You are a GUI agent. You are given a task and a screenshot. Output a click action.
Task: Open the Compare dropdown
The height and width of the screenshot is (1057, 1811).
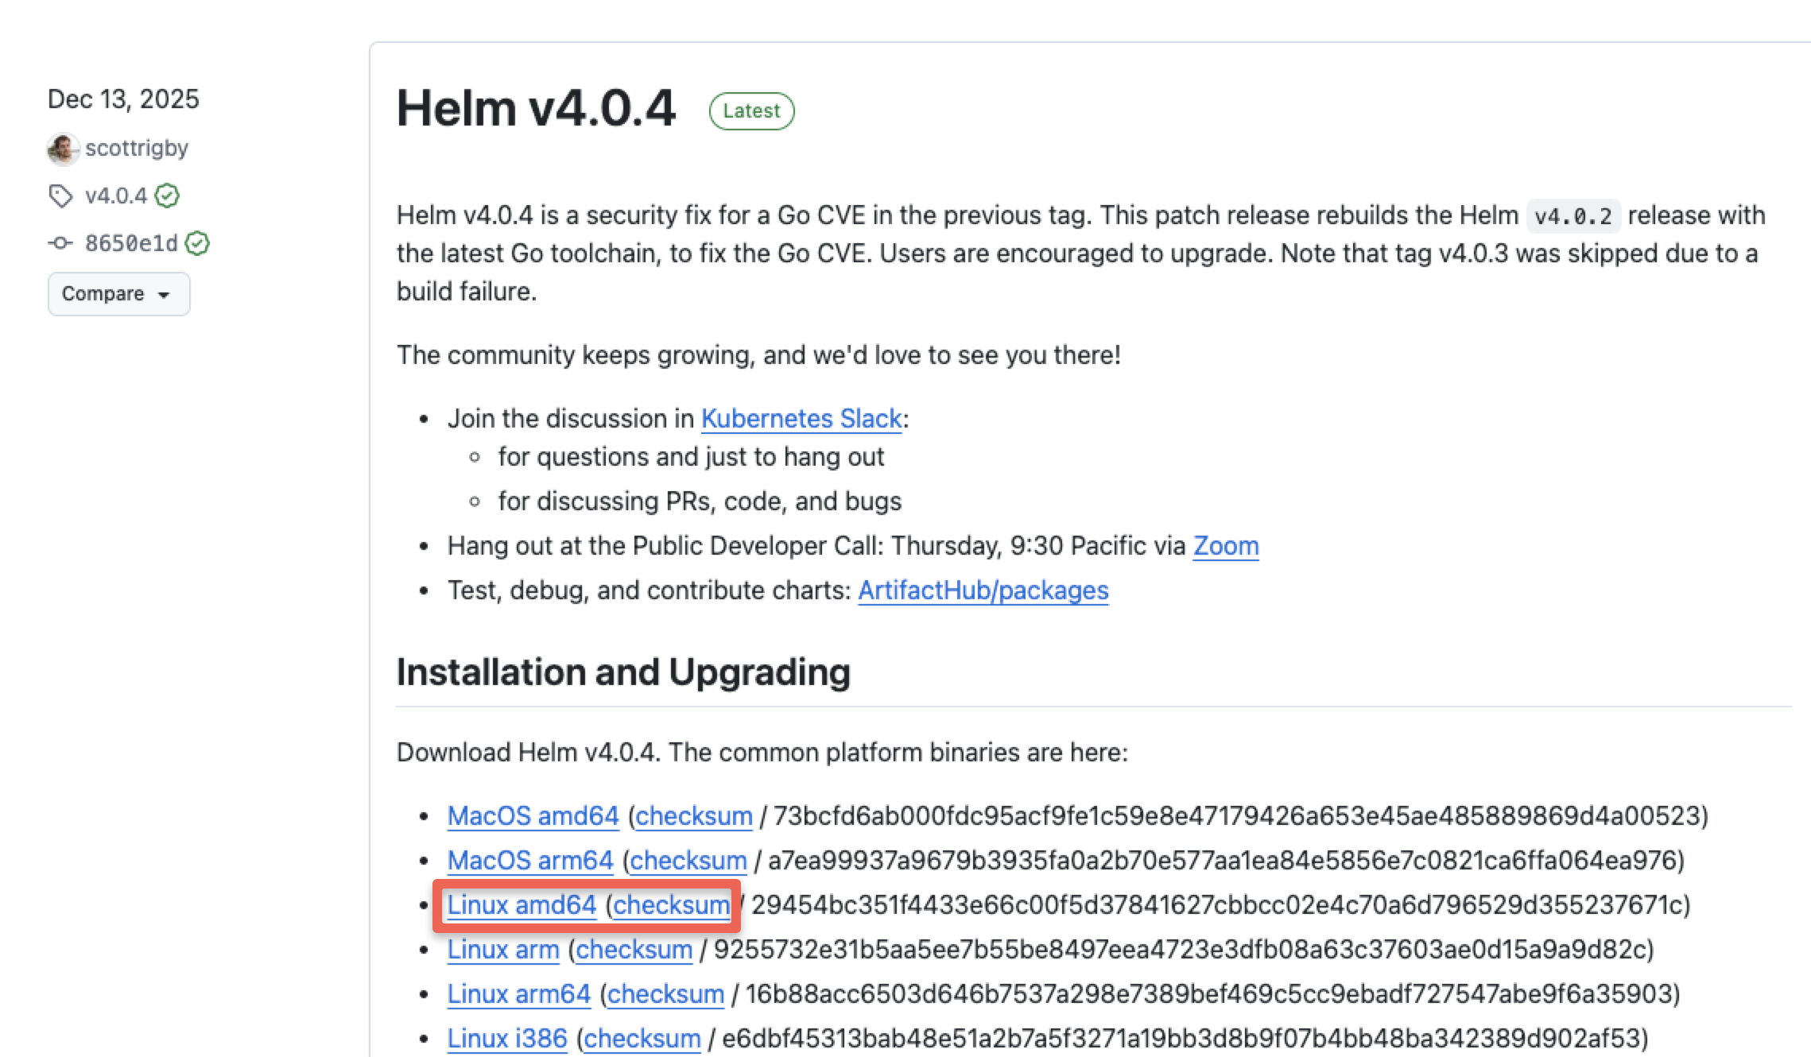[118, 293]
